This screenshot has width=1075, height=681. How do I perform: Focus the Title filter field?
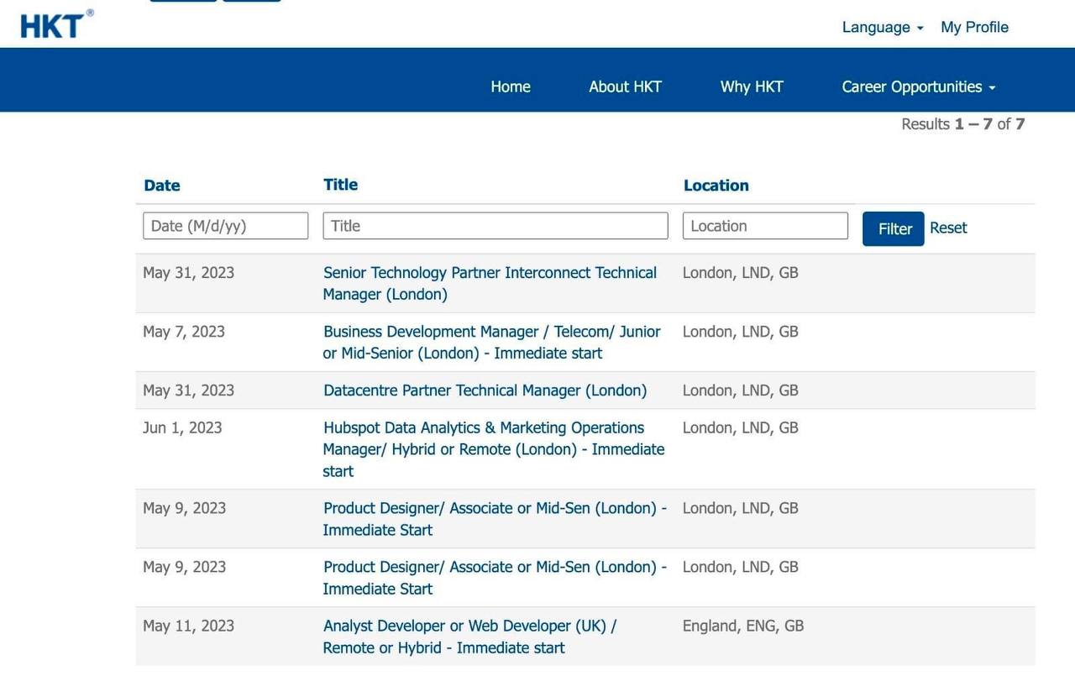[x=496, y=226]
